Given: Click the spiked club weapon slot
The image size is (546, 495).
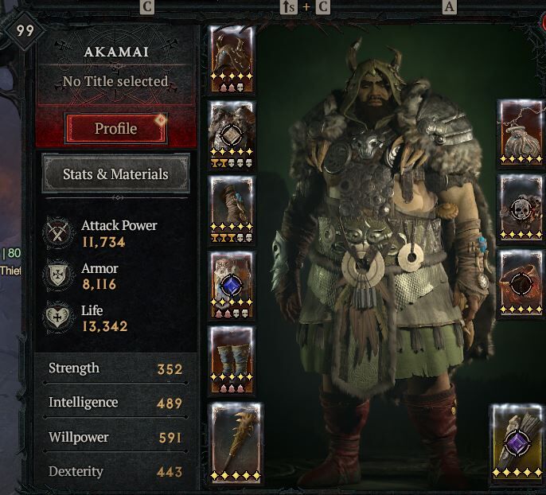Looking at the screenshot, I should (236, 442).
